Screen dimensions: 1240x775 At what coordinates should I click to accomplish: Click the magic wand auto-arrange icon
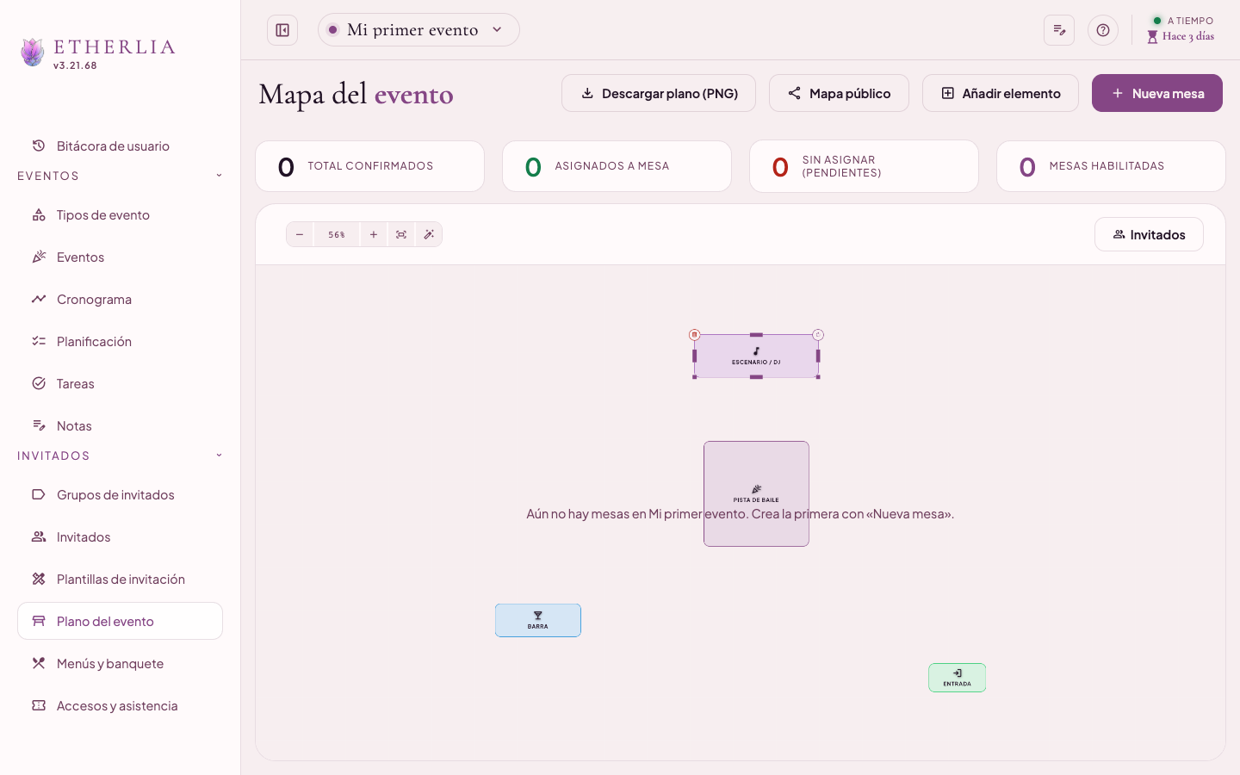(x=429, y=234)
